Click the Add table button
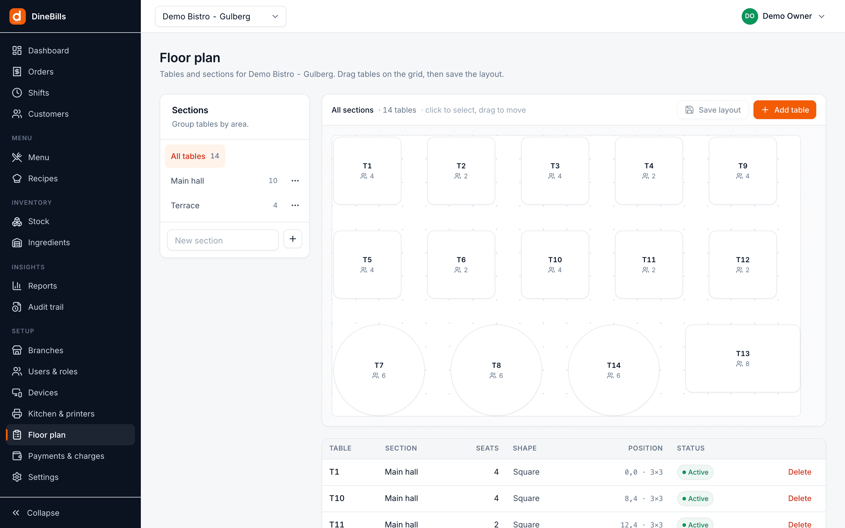The width and height of the screenshot is (845, 528). (785, 110)
